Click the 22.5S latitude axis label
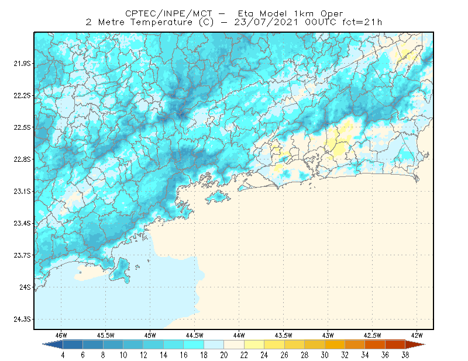Image resolution: width=468 pixels, height=361 pixels. coord(22,127)
